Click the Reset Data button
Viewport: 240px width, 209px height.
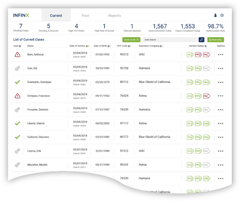[x=216, y=40]
